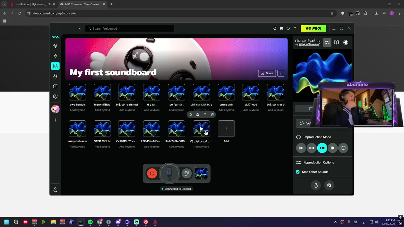Open Discord from the taskbar
This screenshot has width=404, height=227.
[x=118, y=222]
